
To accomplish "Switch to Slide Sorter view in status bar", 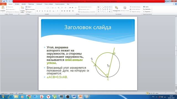I will [150, 94].
